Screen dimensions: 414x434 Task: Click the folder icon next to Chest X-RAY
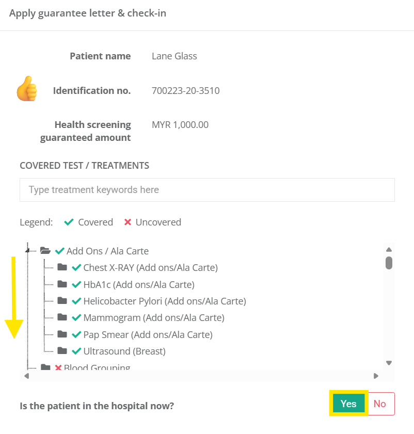point(62,267)
